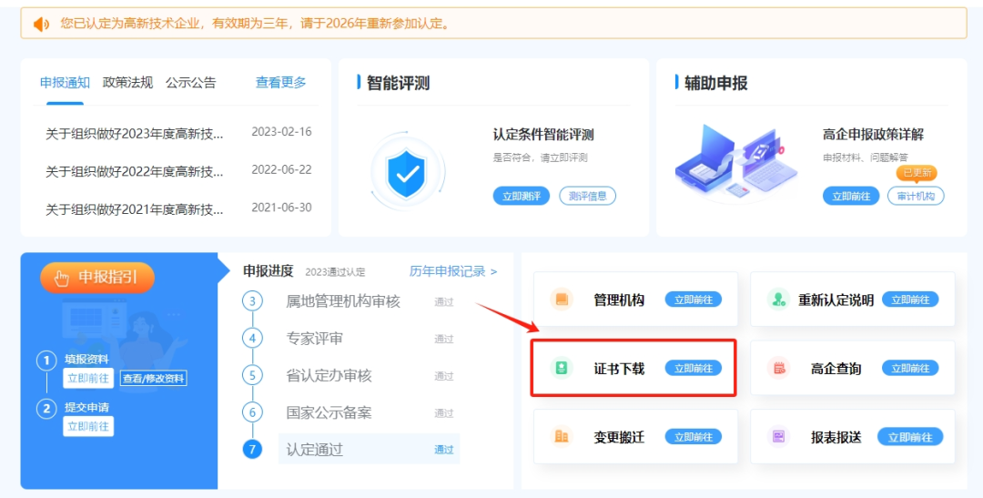Image resolution: width=983 pixels, height=498 pixels.
Task: Click 立即前往 for 证书下载
Action: 694,368
